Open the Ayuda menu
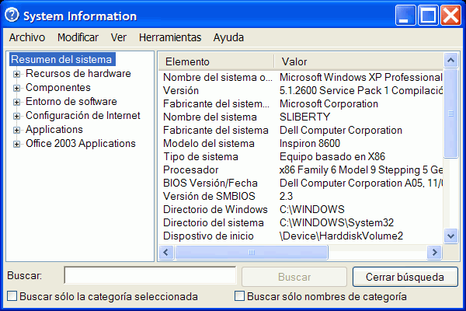The width and height of the screenshot is (466, 311). [228, 37]
